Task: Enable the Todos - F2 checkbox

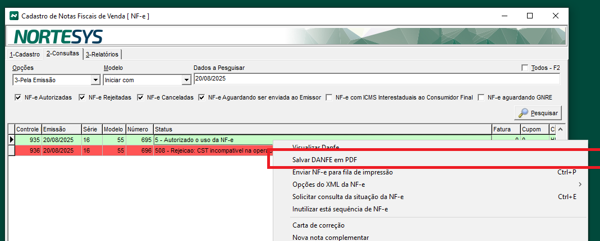Action: click(525, 68)
